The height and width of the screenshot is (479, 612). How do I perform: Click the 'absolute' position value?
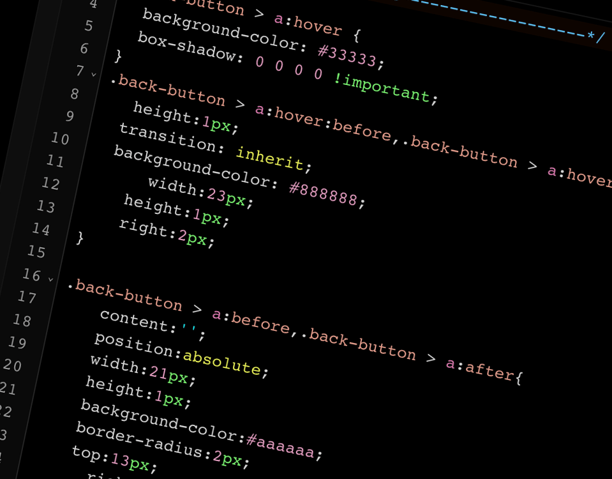tap(221, 362)
